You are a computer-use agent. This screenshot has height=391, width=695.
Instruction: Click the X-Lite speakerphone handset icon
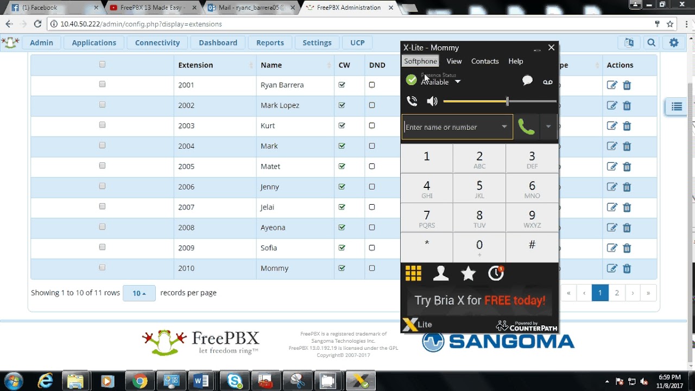pos(412,102)
